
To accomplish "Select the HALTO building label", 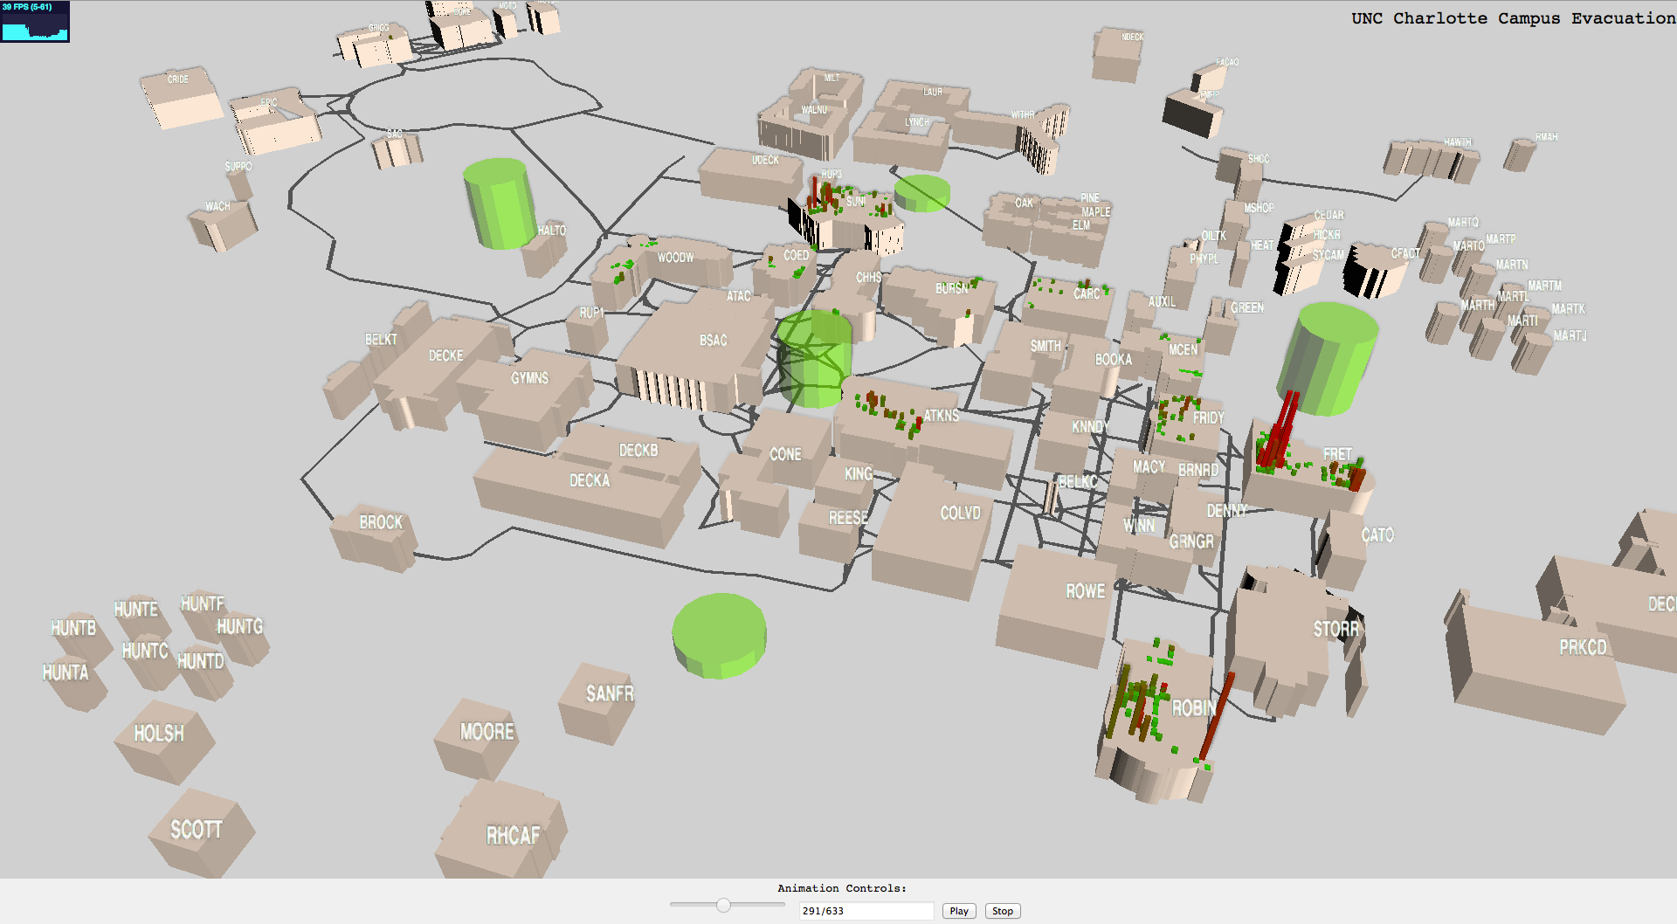I will pyautogui.click(x=551, y=231).
